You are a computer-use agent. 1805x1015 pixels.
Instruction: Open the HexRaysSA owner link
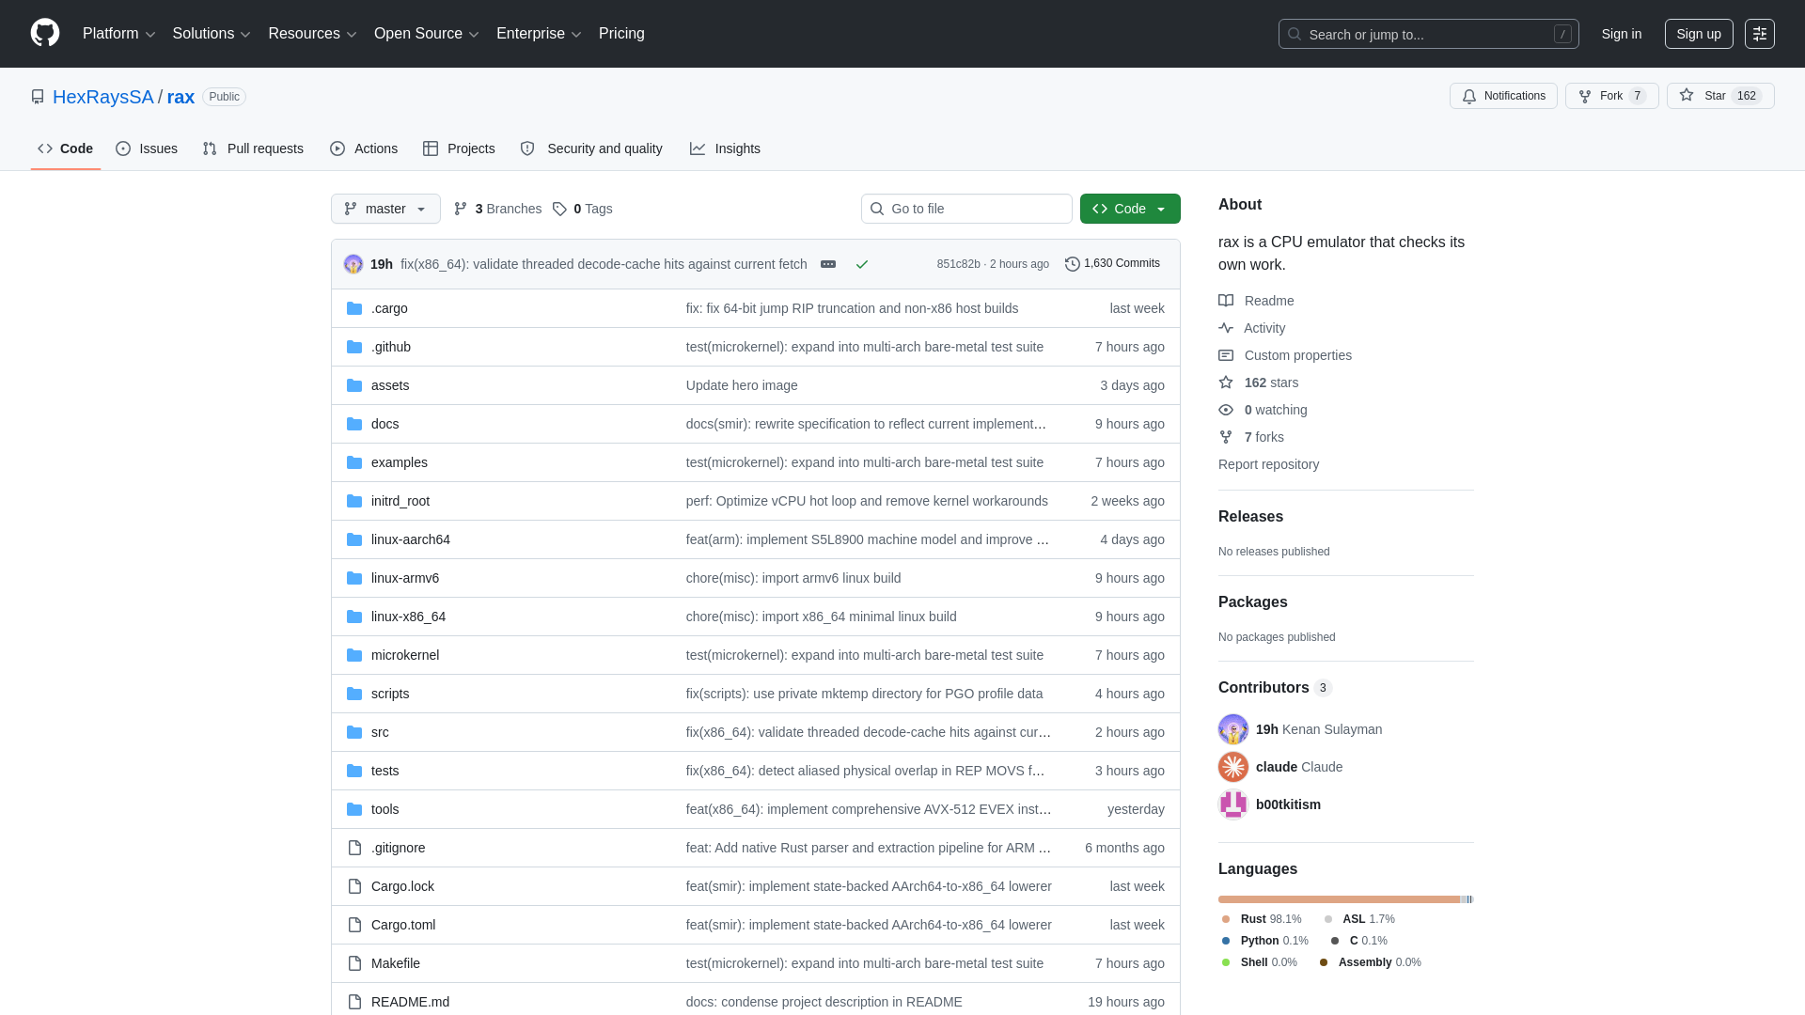coord(102,97)
